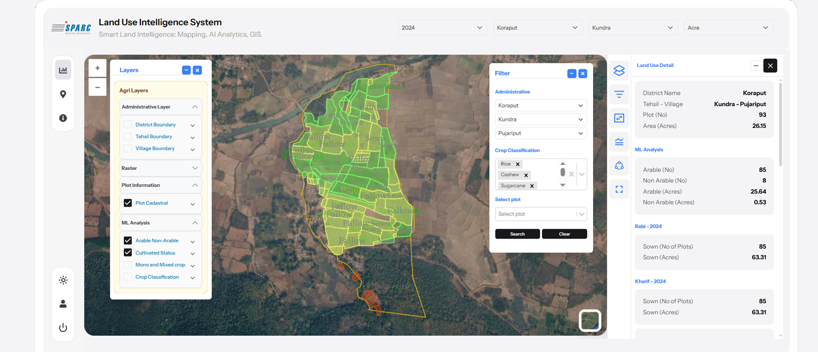Click the Crop Classification tag list scrollbar thumb
Image resolution: width=818 pixels, height=352 pixels.
click(x=563, y=172)
